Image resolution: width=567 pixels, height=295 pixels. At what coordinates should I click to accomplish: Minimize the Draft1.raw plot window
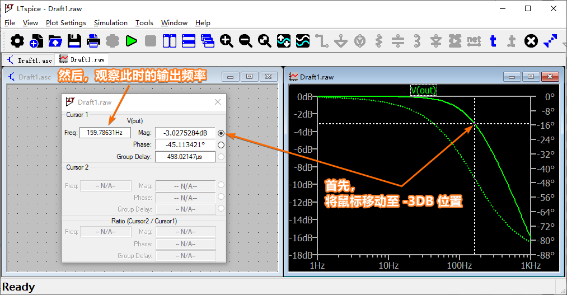tap(512, 77)
